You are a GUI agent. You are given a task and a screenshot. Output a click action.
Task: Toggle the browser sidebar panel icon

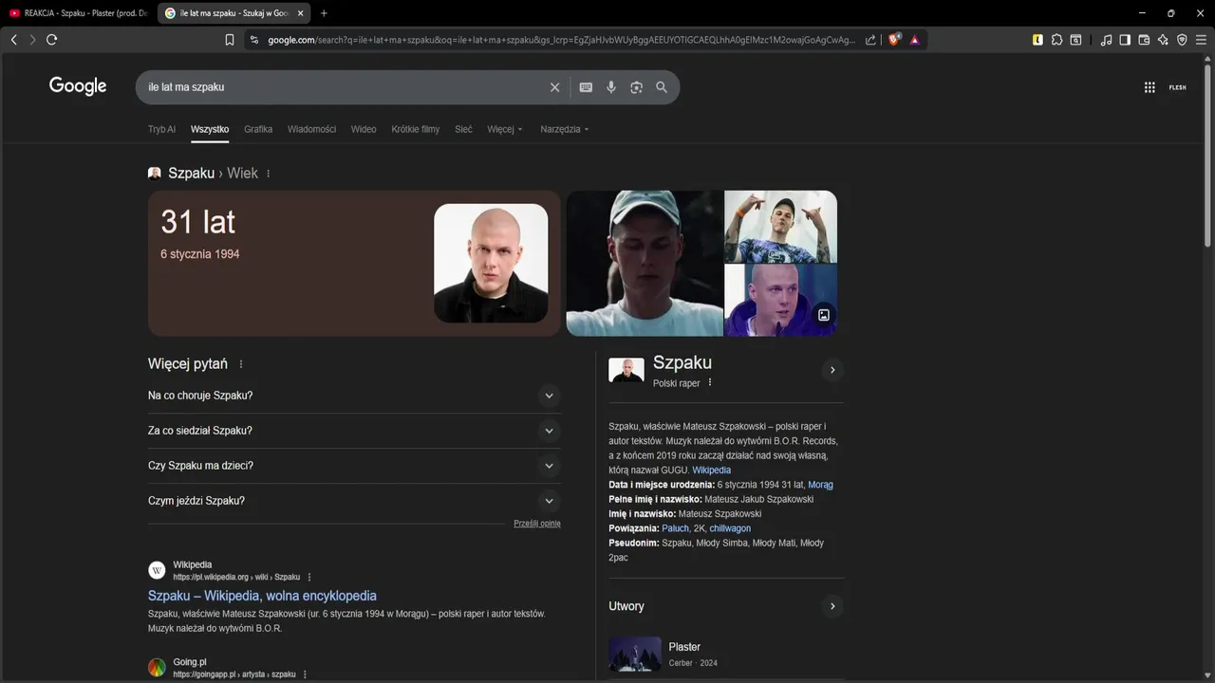1125,40
